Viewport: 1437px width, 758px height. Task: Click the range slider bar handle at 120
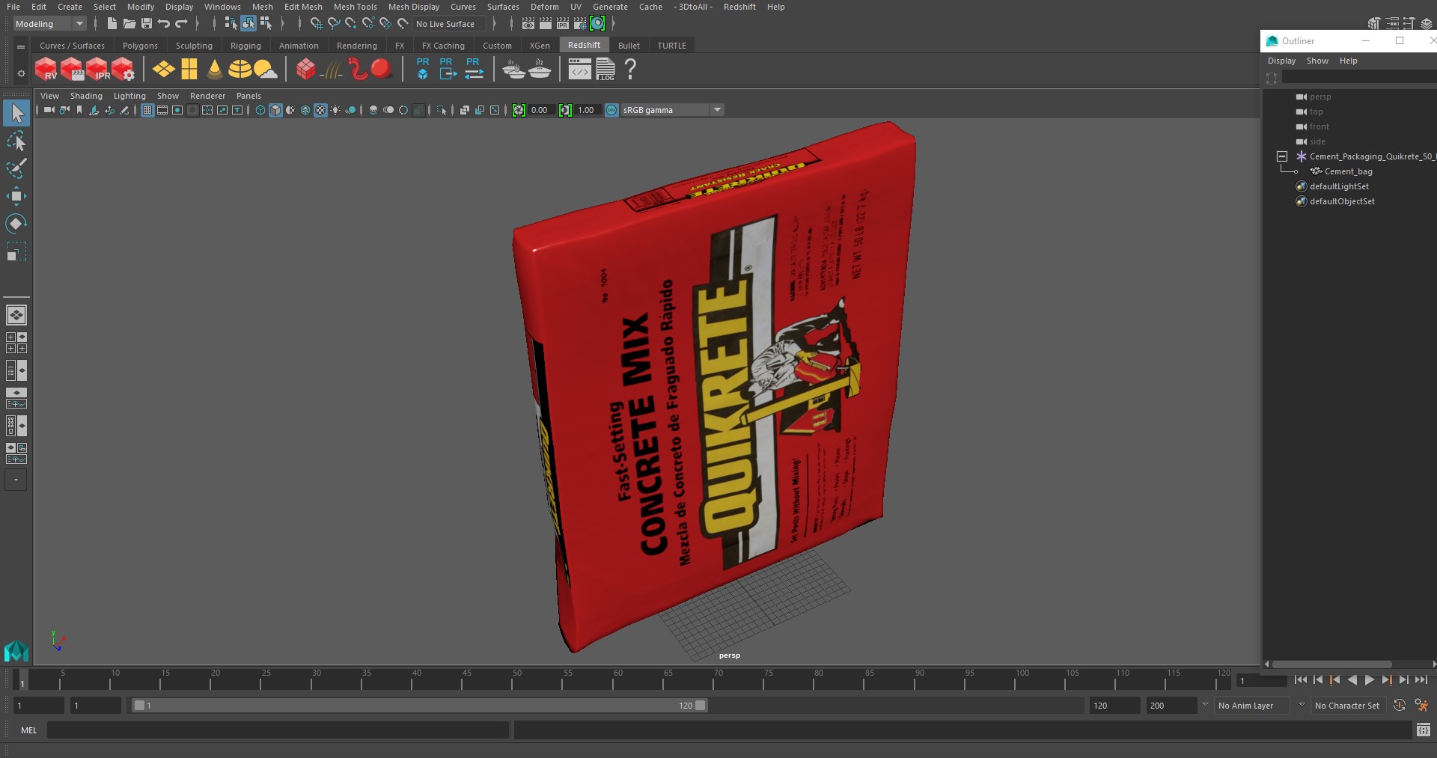coord(701,705)
